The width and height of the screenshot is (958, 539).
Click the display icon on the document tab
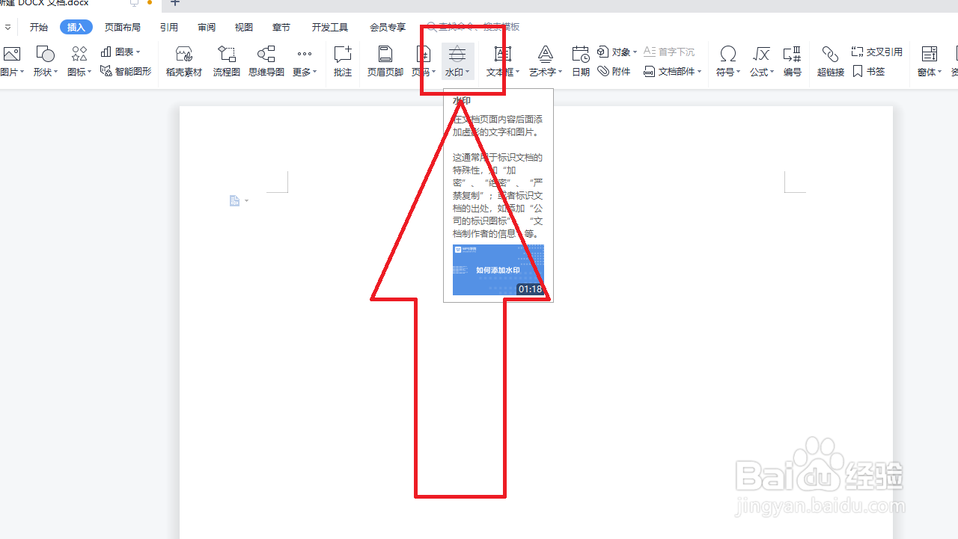134,3
